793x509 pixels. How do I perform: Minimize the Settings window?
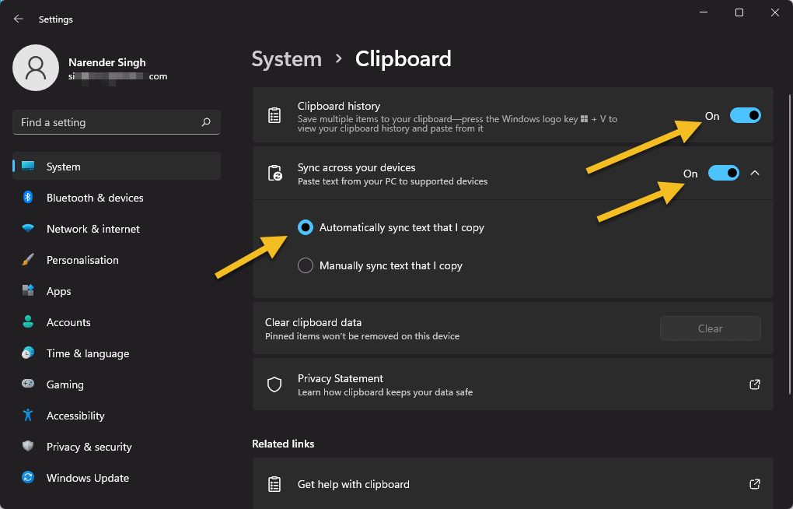tap(704, 12)
